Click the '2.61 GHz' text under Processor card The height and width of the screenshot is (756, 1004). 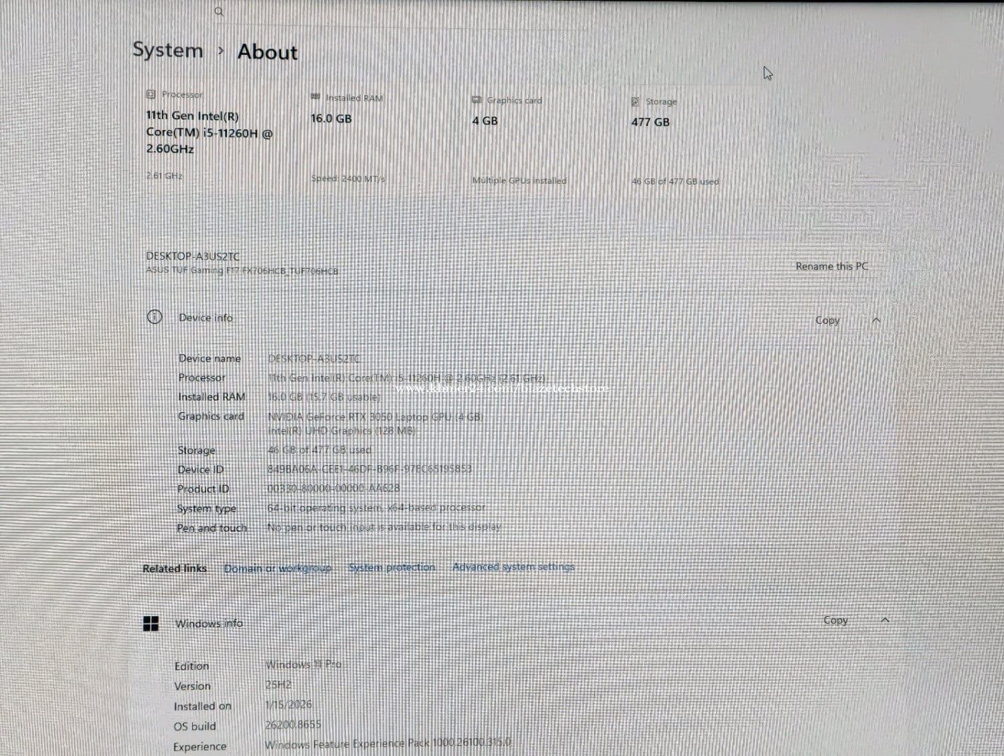[165, 176]
